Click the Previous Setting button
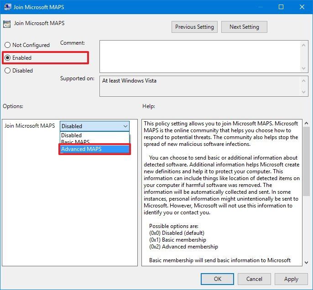Viewport: 313px width, 290px height. [x=194, y=27]
